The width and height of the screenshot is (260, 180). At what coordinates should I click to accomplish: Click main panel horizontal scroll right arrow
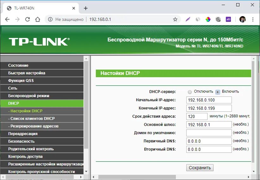[249, 177]
